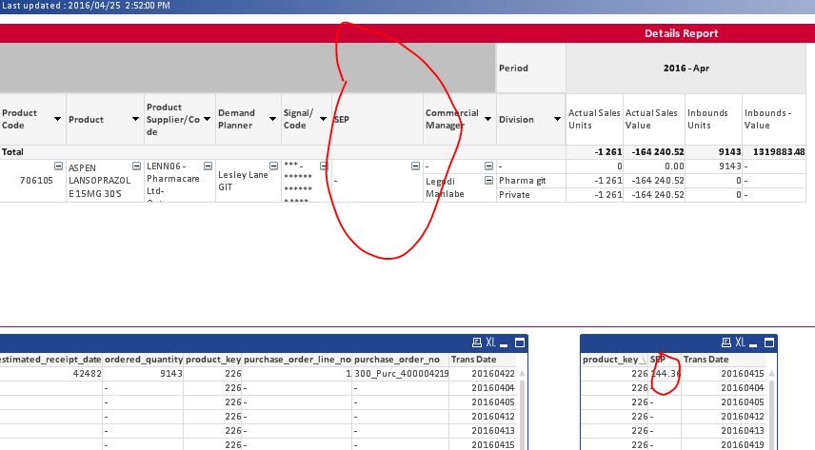
Task: Click the Period label cell
Action: [530, 68]
